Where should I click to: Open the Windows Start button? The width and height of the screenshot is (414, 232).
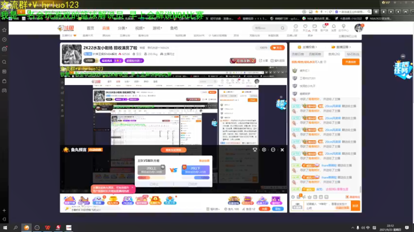coord(5,227)
